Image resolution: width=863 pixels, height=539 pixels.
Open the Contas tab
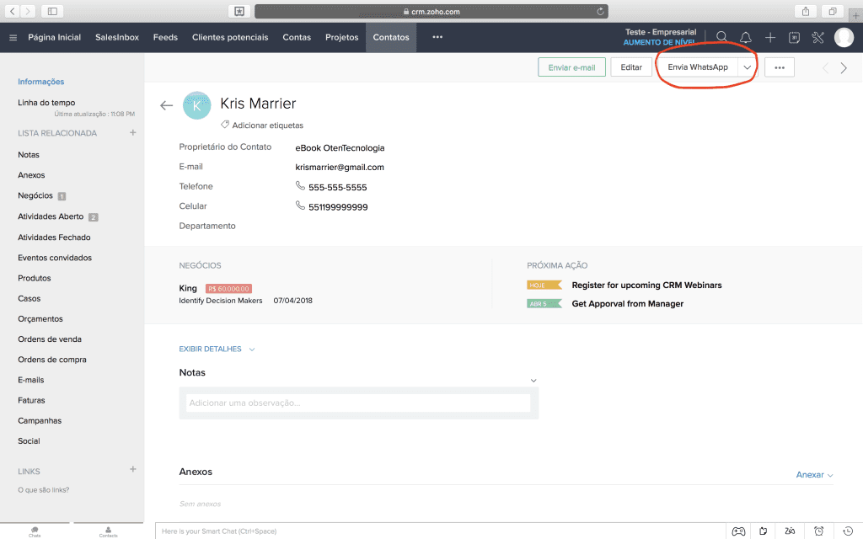pyautogui.click(x=297, y=37)
